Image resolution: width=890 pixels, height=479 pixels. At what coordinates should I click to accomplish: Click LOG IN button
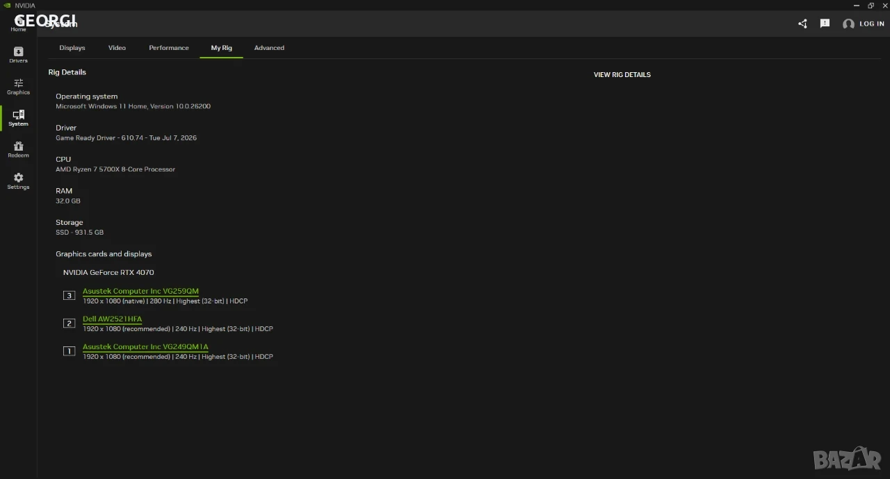click(871, 24)
